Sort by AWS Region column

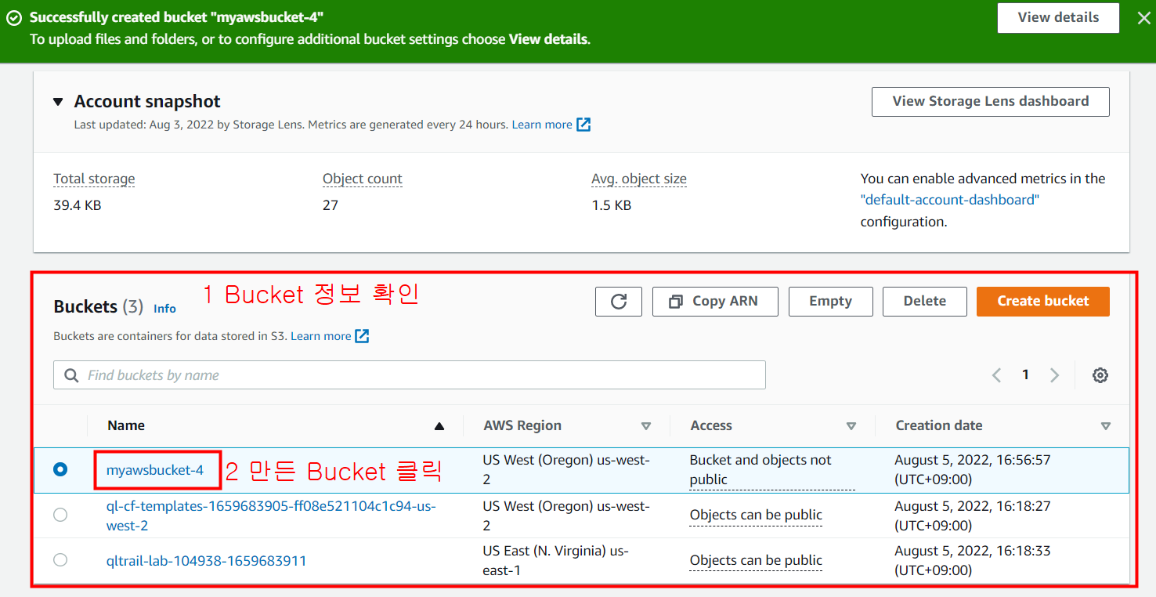(646, 426)
